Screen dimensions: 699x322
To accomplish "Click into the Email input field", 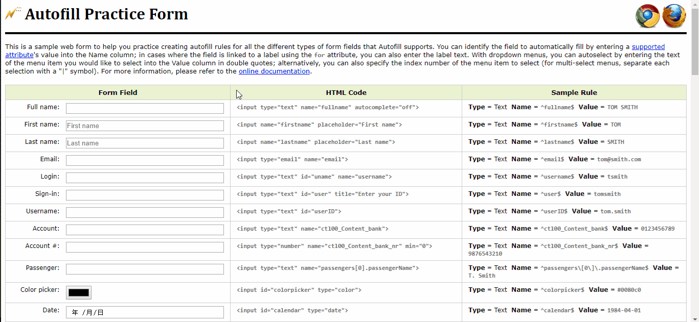I will click(x=145, y=160).
